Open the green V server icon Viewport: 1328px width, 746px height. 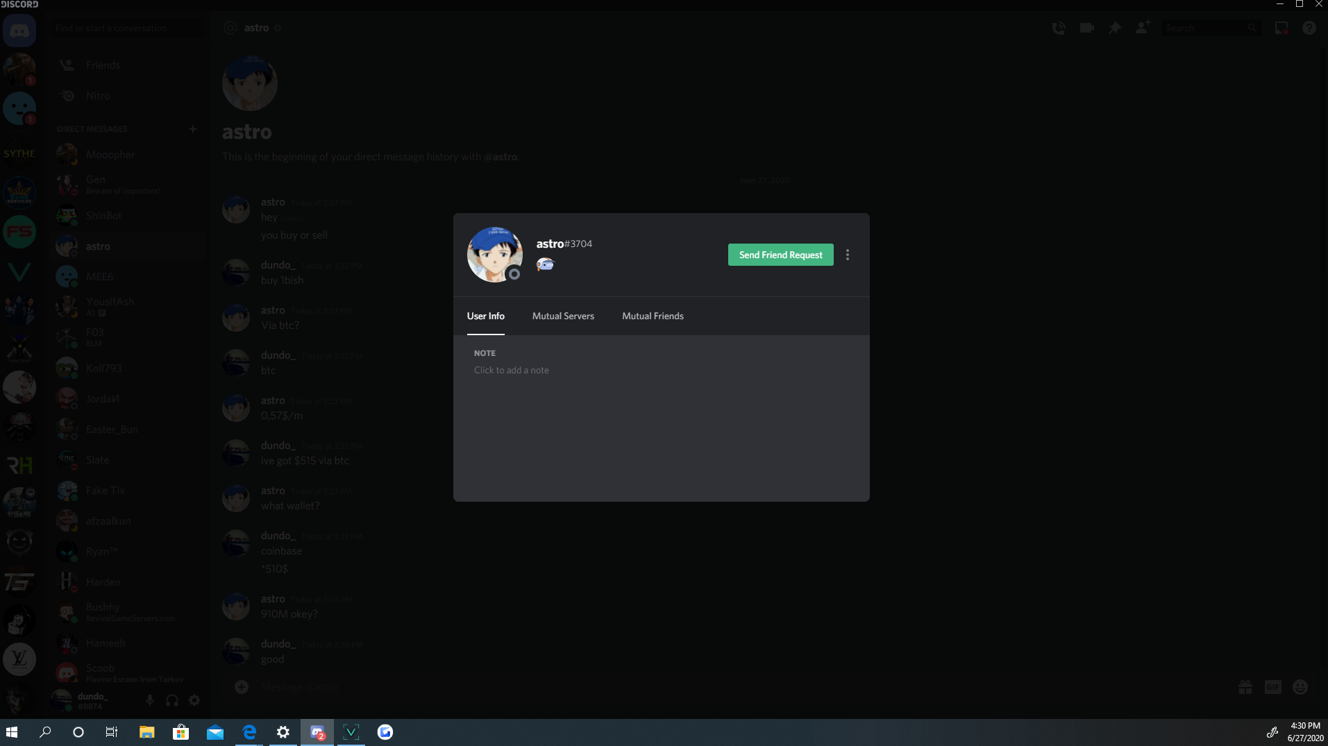coord(19,271)
